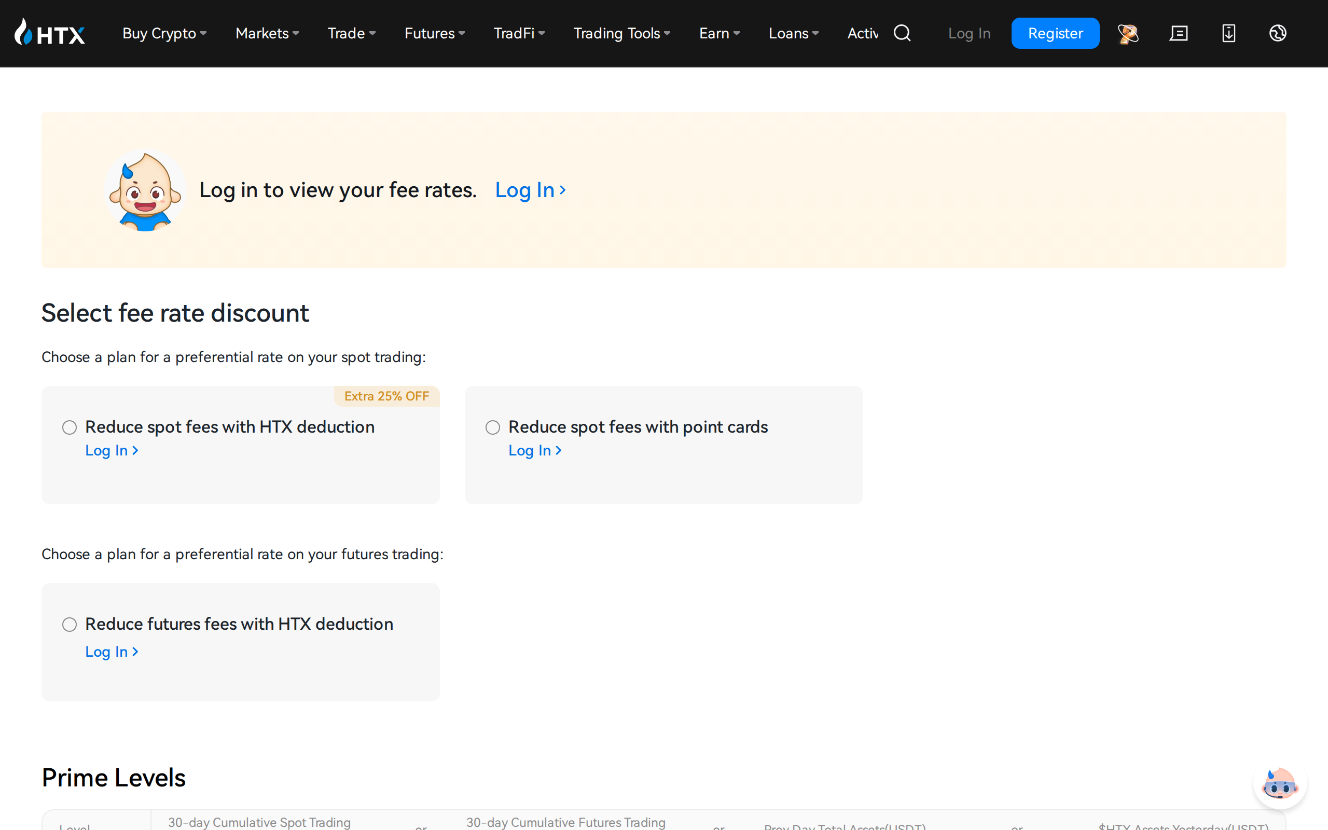The width and height of the screenshot is (1328, 830).
Task: Expand the Trading Tools menu
Action: click(622, 34)
